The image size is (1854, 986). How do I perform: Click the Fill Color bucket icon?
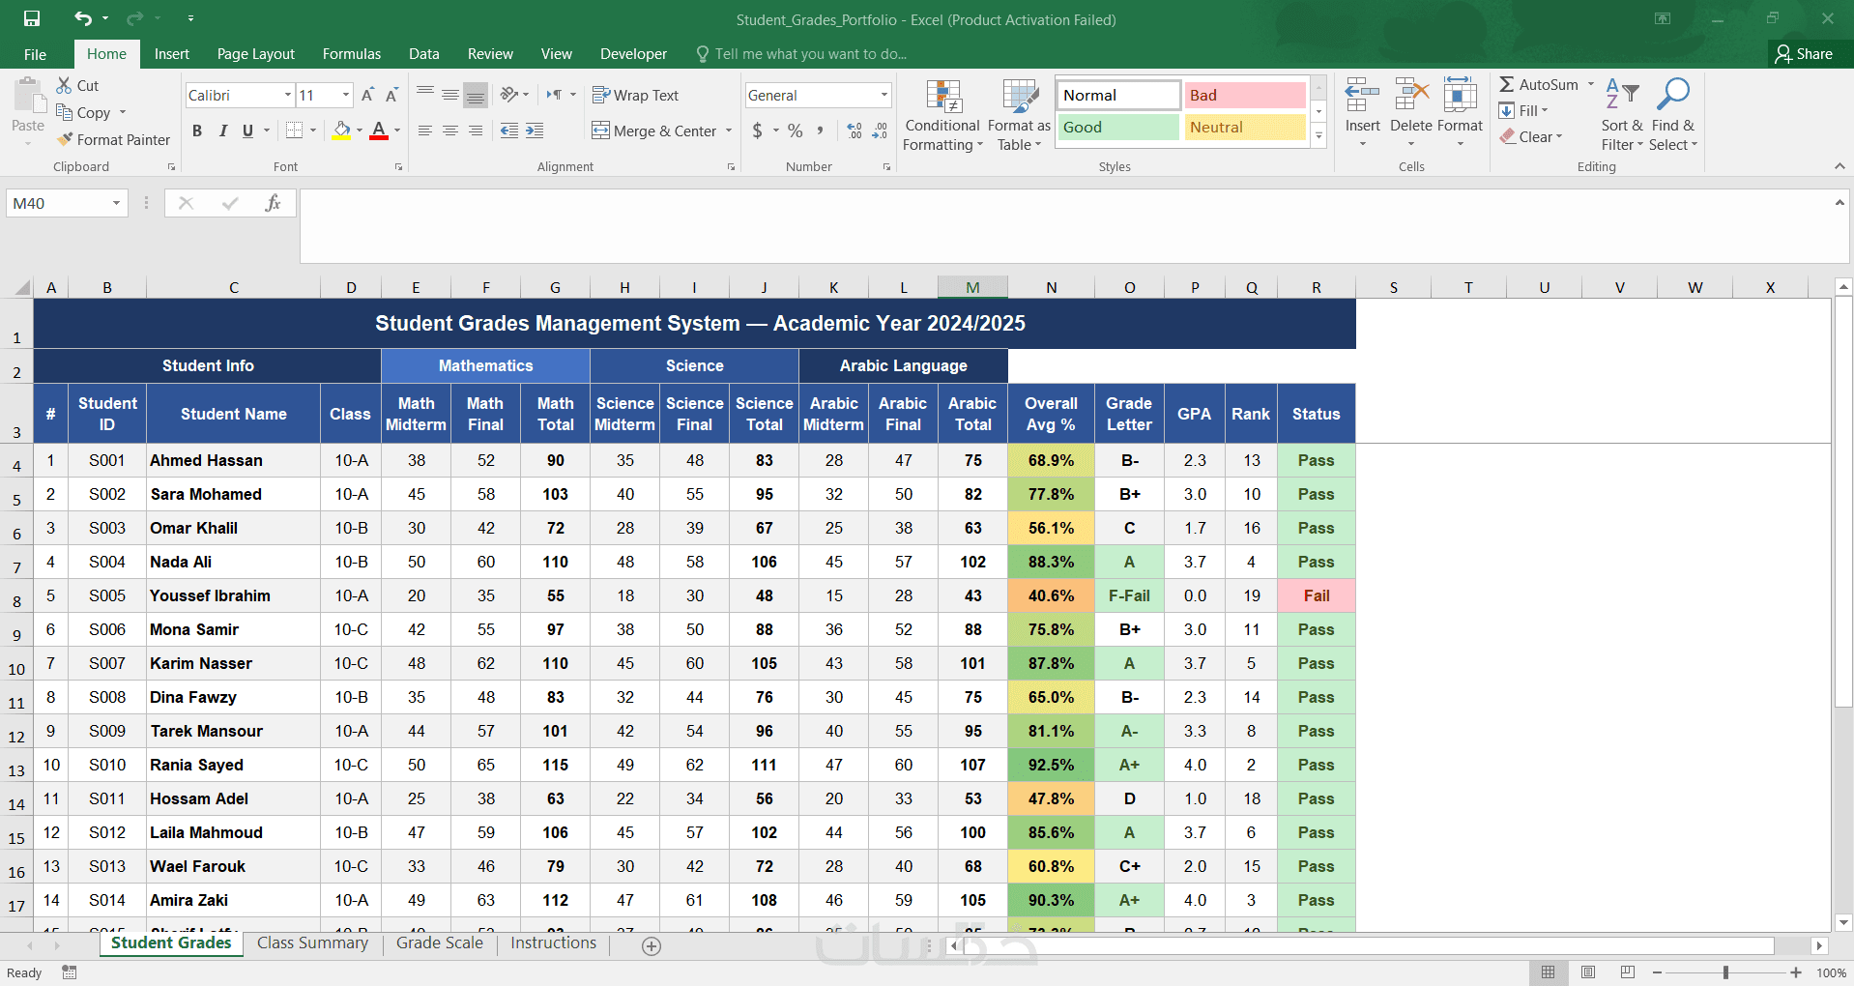(x=342, y=130)
